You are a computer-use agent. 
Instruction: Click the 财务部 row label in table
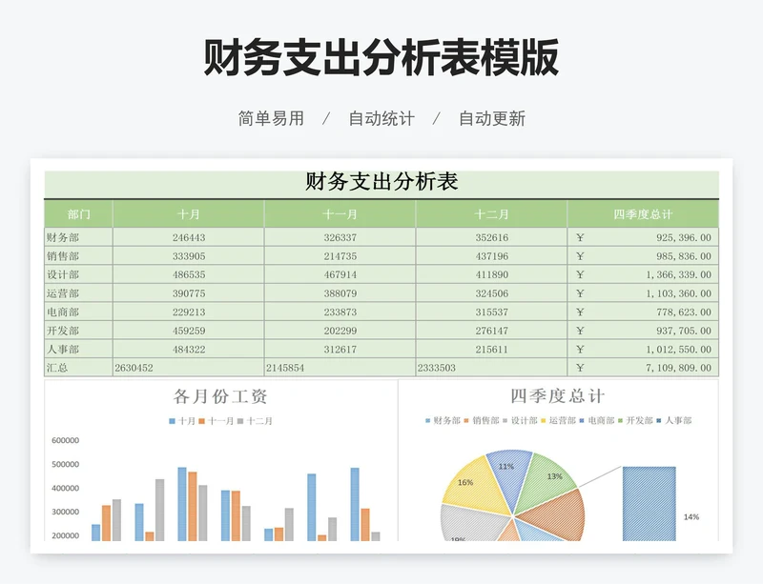coord(63,237)
